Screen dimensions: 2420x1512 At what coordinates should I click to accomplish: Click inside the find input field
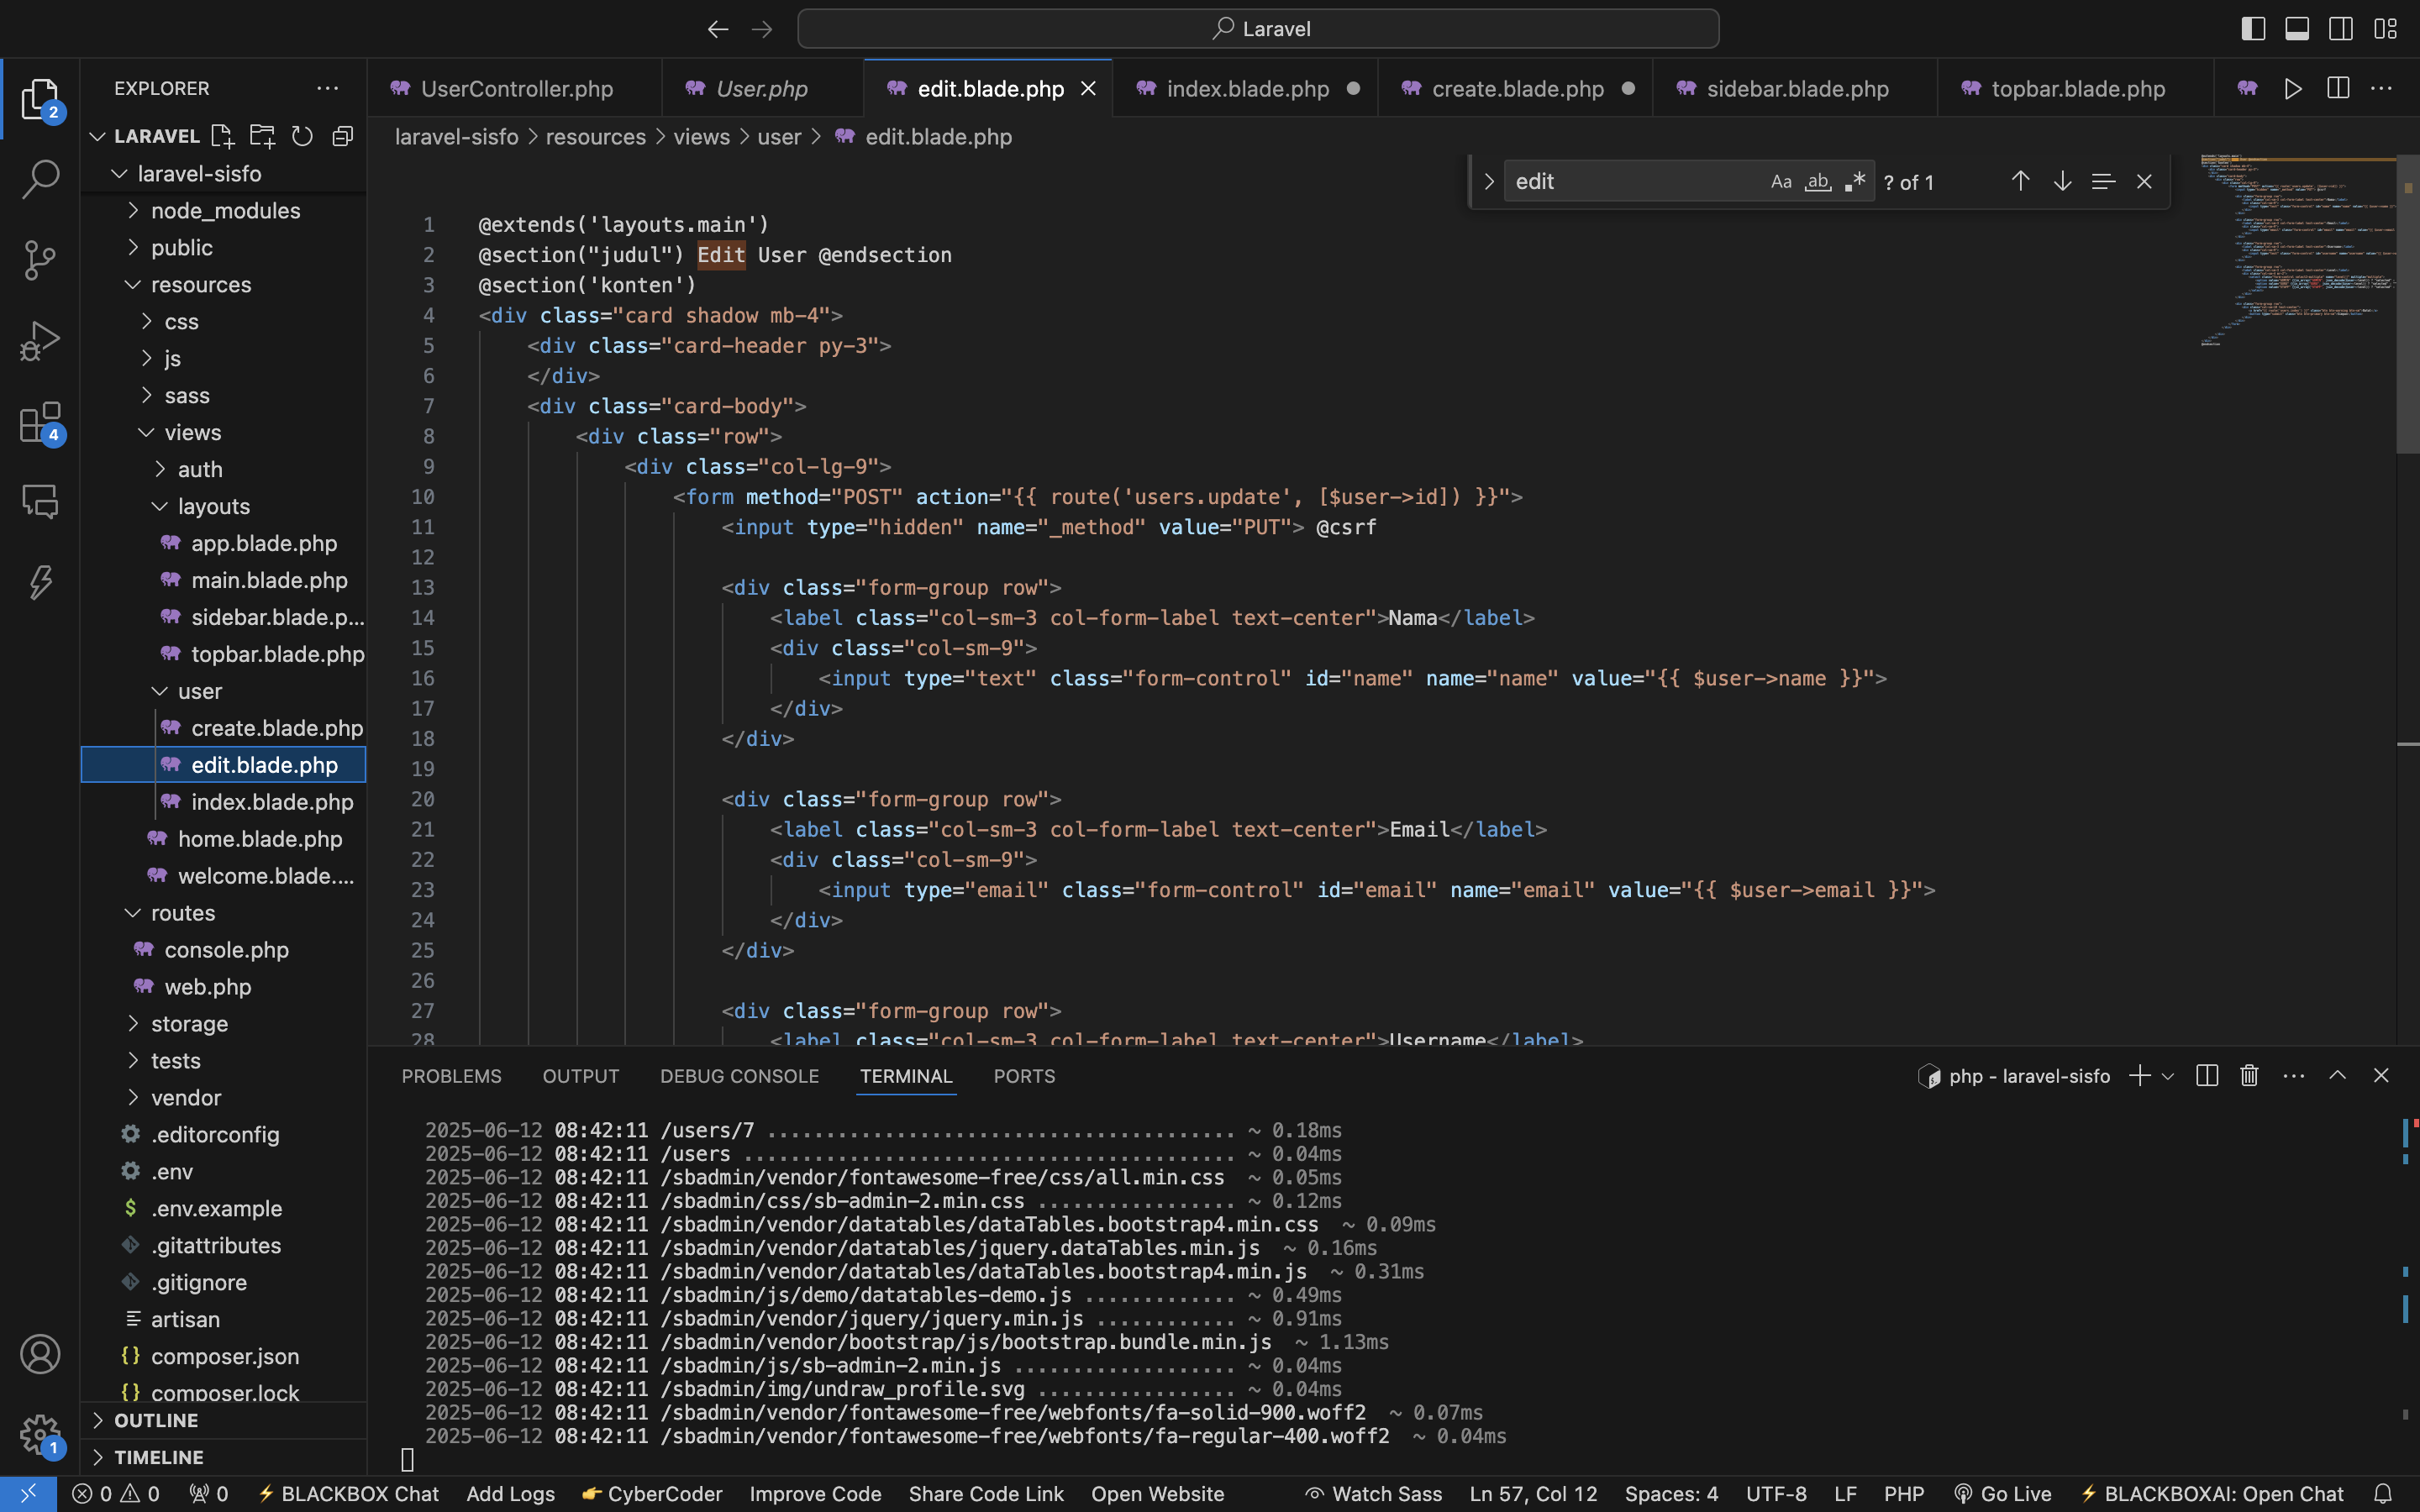pyautogui.click(x=1640, y=181)
